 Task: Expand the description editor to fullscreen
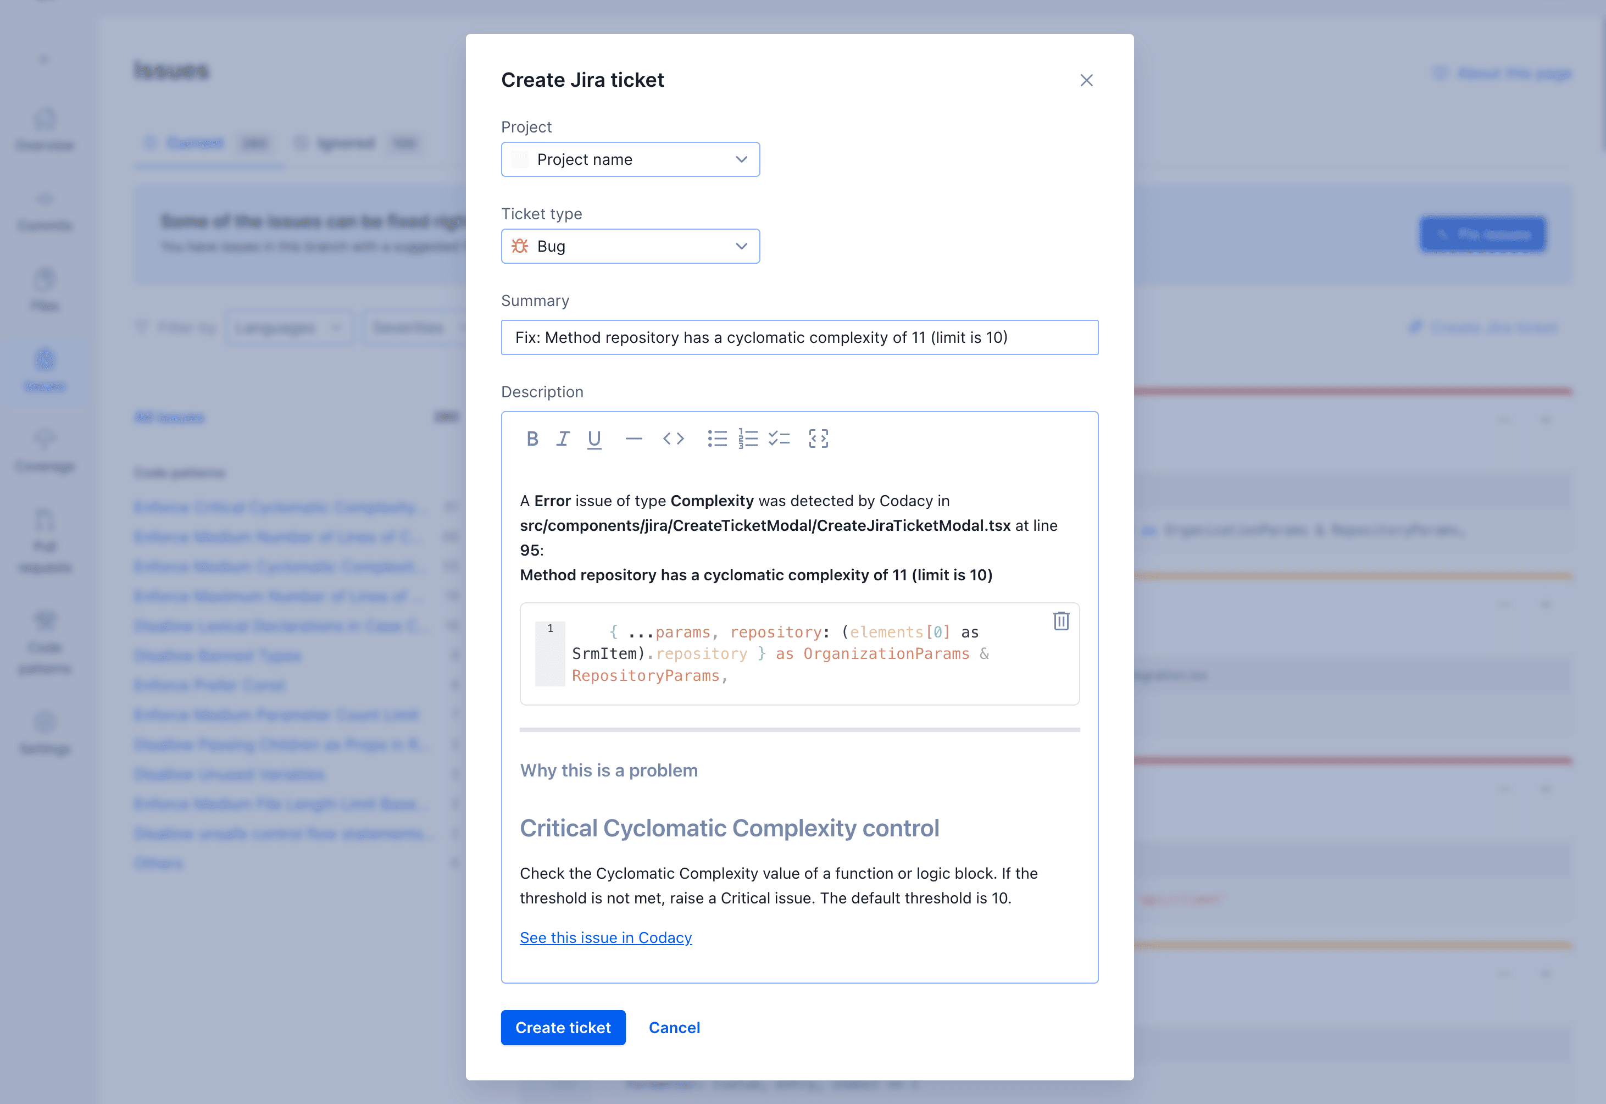[819, 438]
